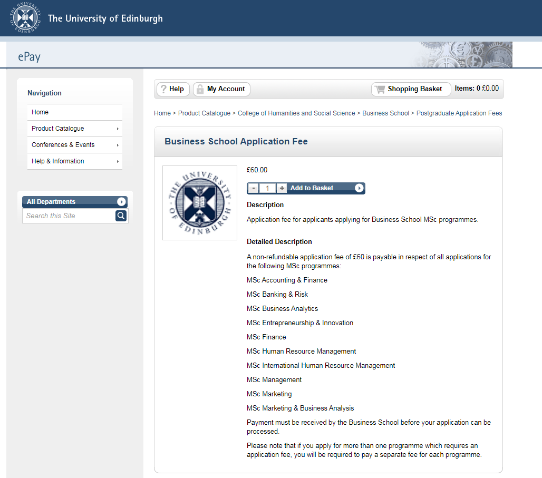542x478 pixels.
Task: Click the Add to Basket button
Action: click(312, 188)
